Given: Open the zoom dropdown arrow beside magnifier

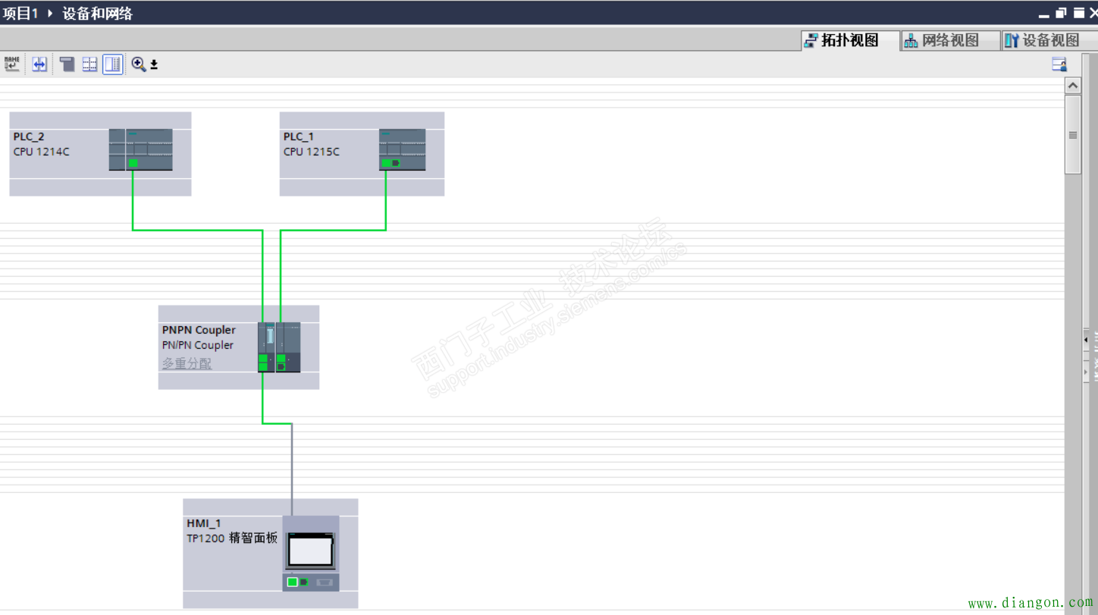Looking at the screenshot, I should [154, 65].
